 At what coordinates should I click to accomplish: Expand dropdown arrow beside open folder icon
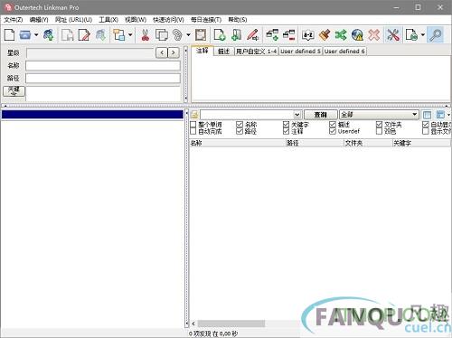pyautogui.click(x=36, y=34)
